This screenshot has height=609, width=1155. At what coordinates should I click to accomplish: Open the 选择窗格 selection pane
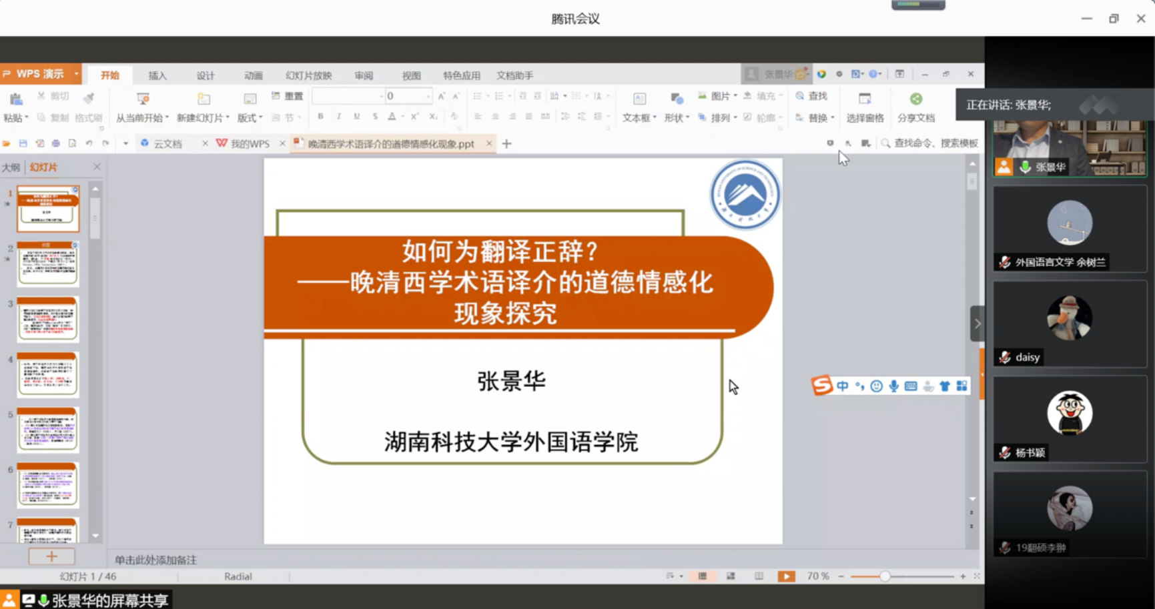coord(865,107)
